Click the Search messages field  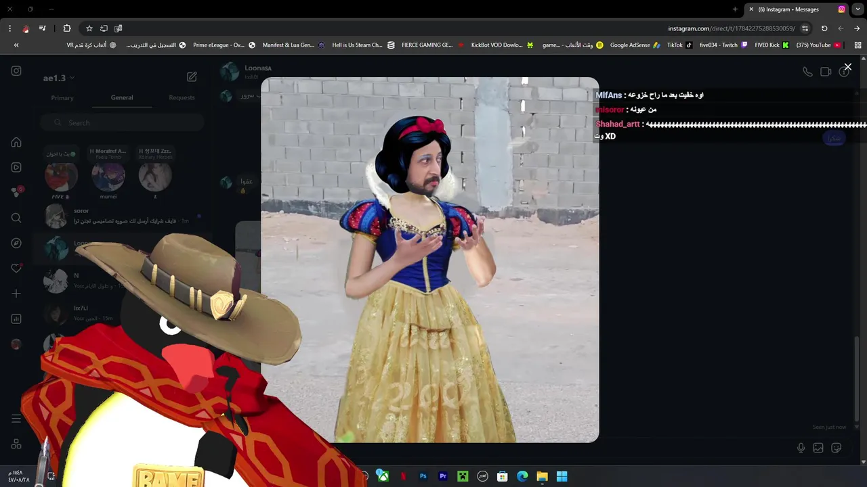coord(122,122)
